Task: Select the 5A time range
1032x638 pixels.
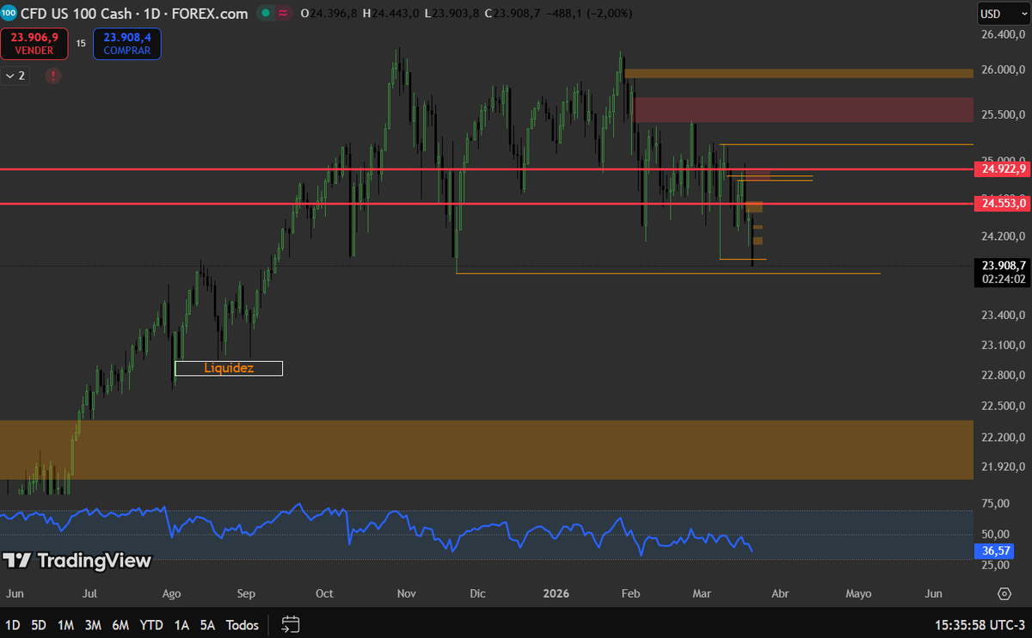Action: coord(207,625)
